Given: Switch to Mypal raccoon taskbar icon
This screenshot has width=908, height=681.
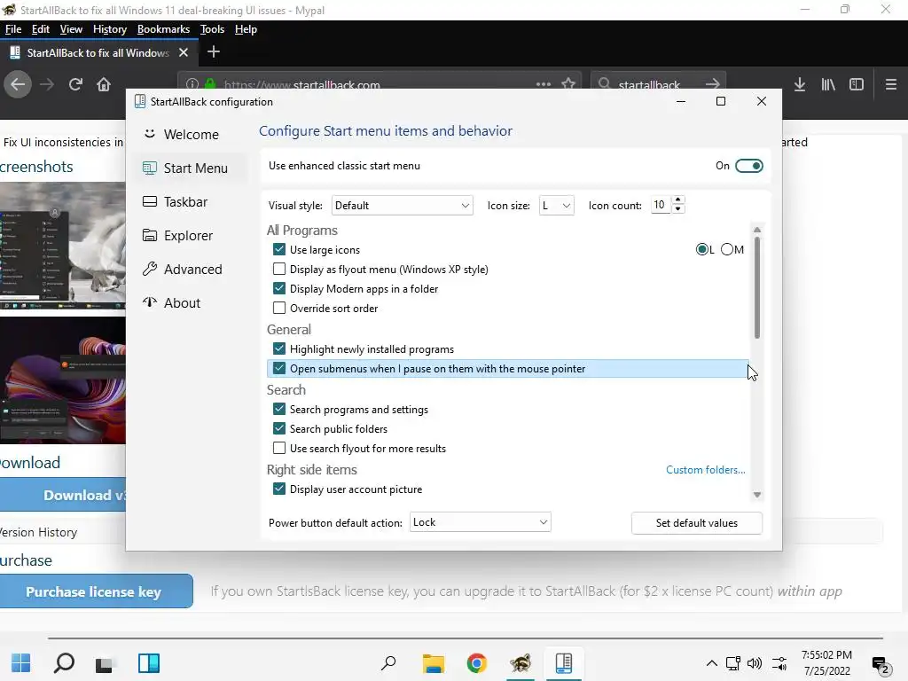Looking at the screenshot, I should [x=520, y=663].
